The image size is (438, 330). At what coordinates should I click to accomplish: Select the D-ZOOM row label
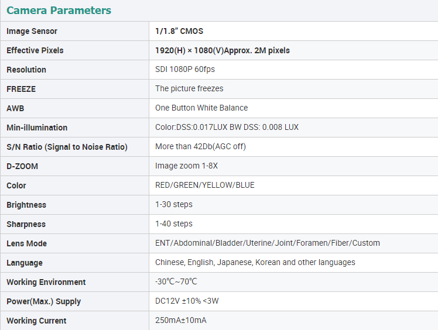pyautogui.click(x=22, y=166)
